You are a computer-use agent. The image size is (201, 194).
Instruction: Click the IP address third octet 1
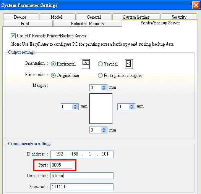90,154
